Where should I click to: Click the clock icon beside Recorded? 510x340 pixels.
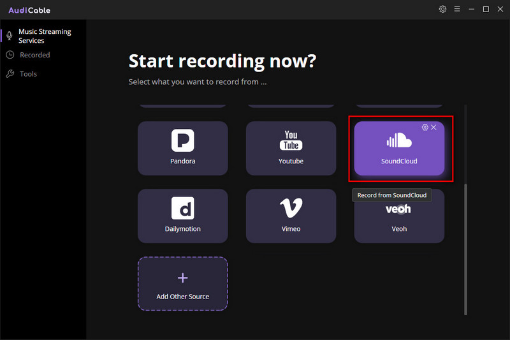tap(10, 55)
